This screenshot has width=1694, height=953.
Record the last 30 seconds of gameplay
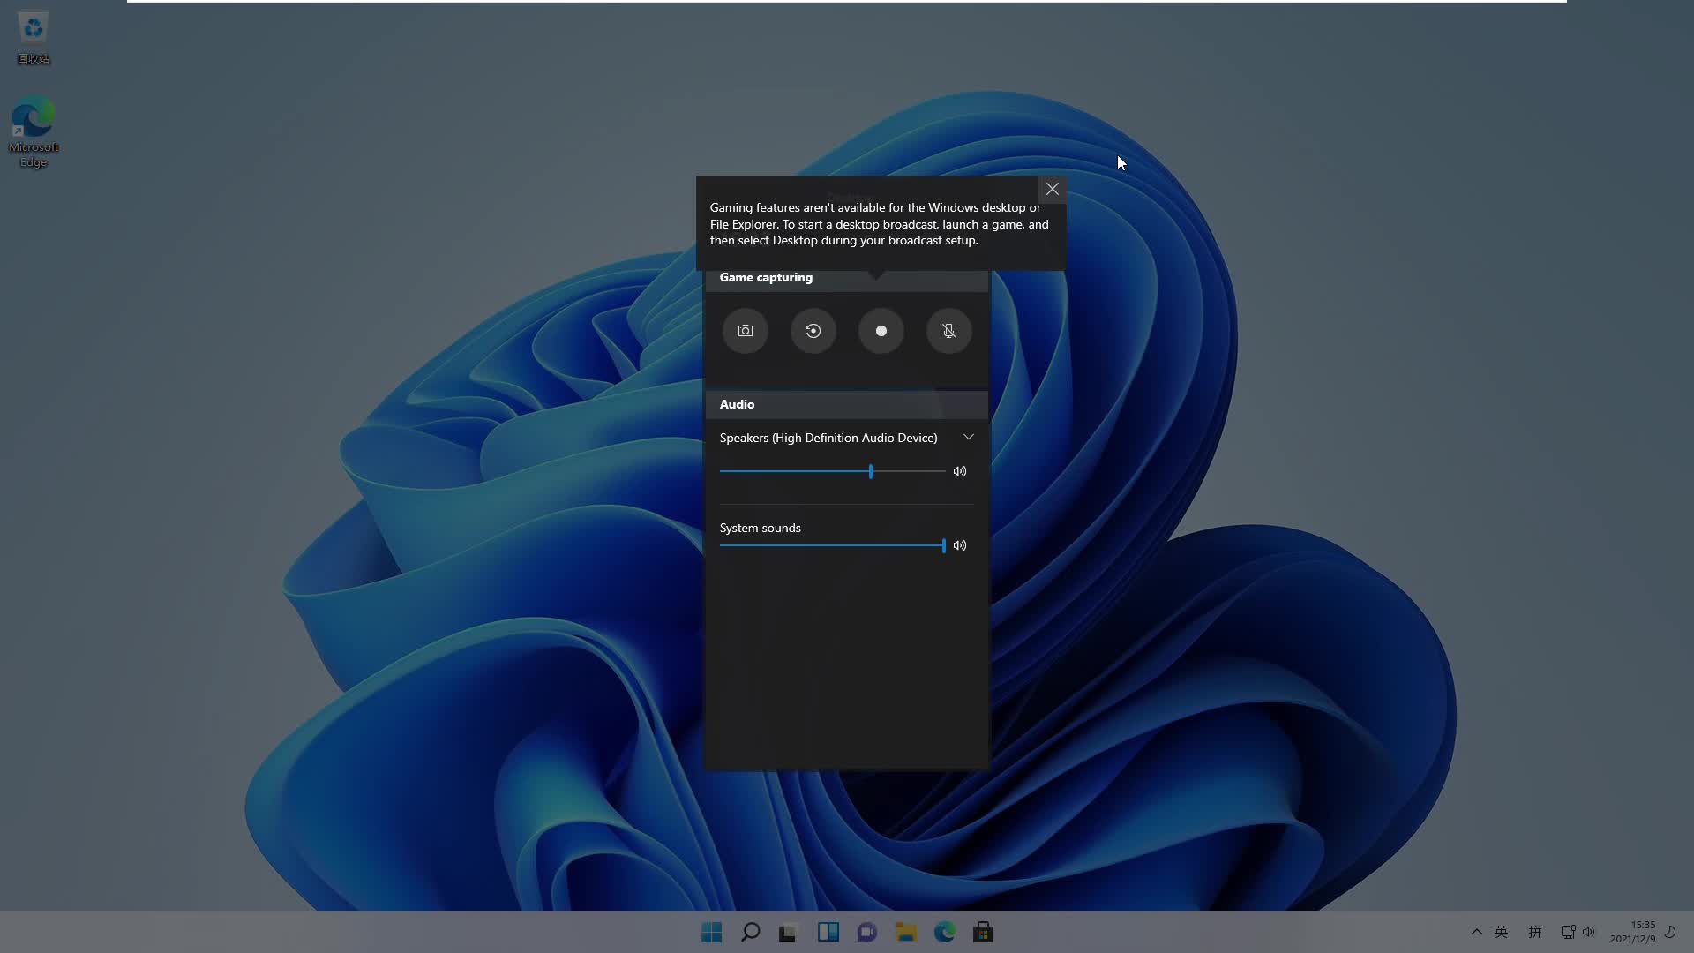813,331
